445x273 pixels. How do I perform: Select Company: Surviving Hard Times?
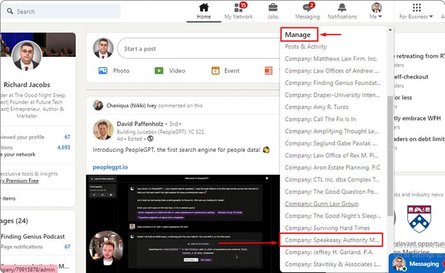[327, 228]
